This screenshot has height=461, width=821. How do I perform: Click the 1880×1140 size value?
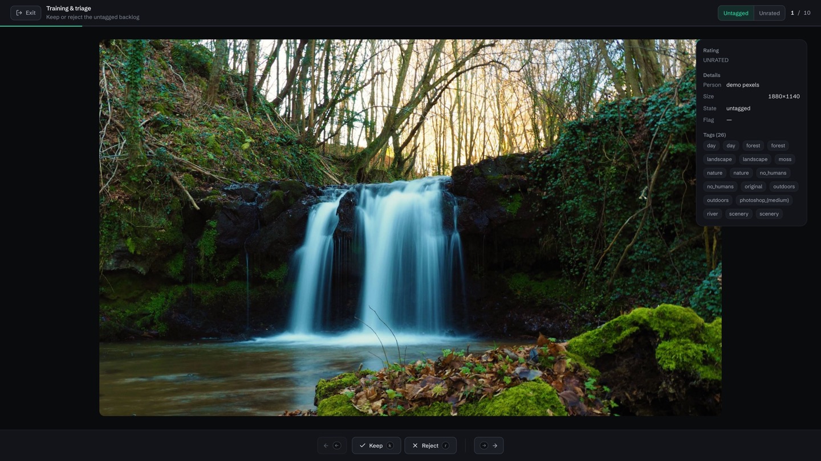click(x=783, y=97)
